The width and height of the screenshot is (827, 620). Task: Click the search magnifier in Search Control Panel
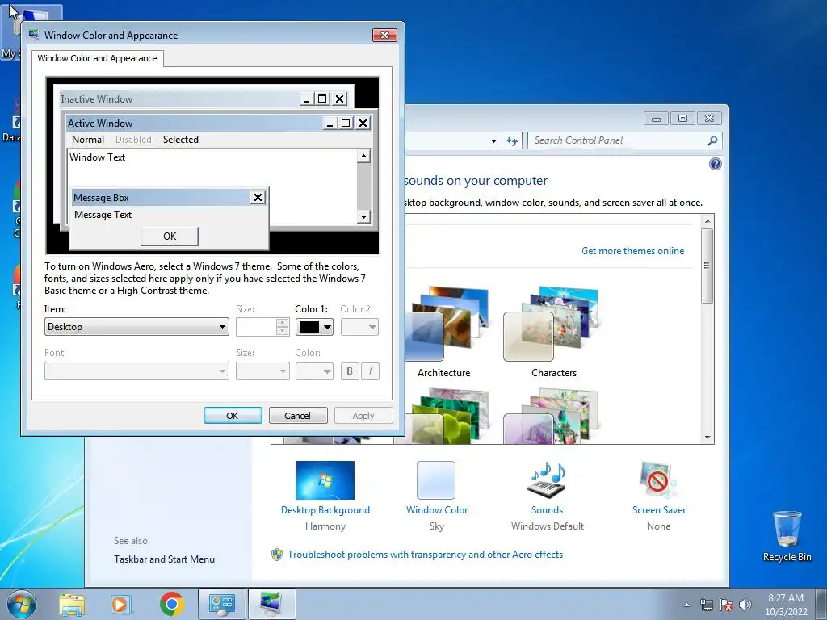[x=712, y=140]
